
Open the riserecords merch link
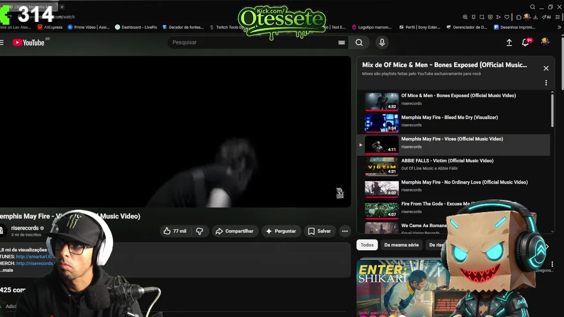(x=35, y=263)
